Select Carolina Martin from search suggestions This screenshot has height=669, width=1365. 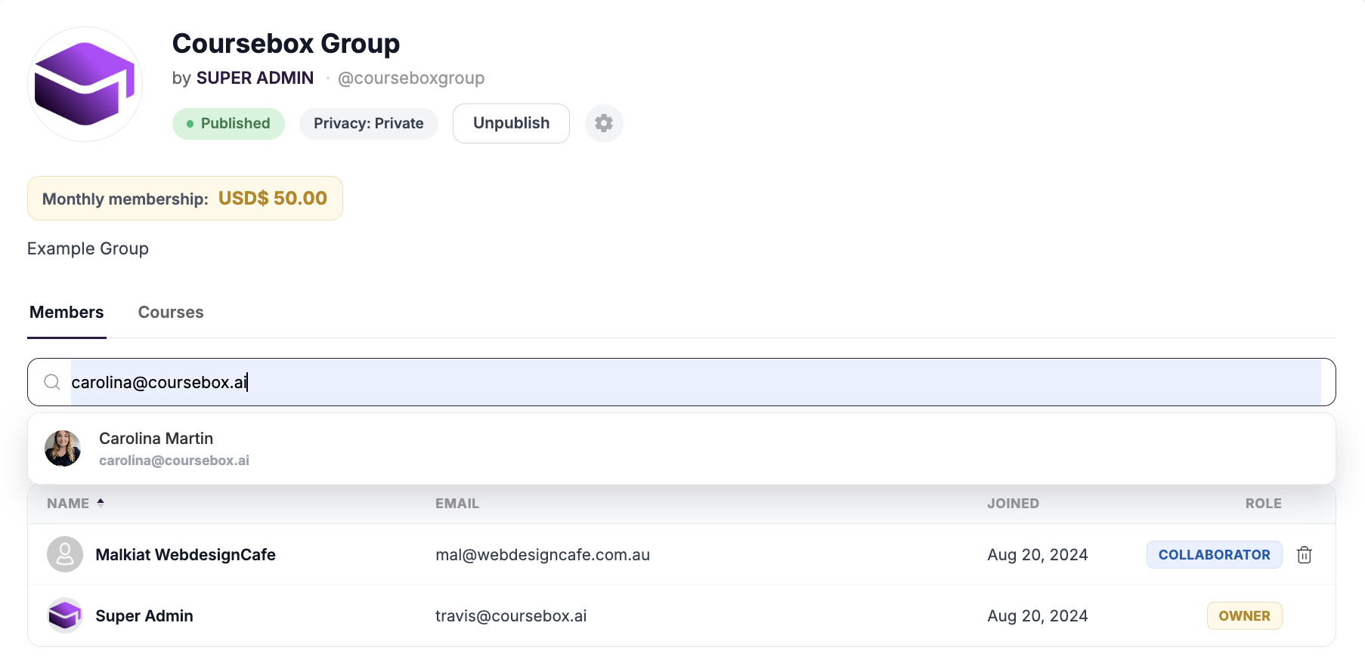682,449
